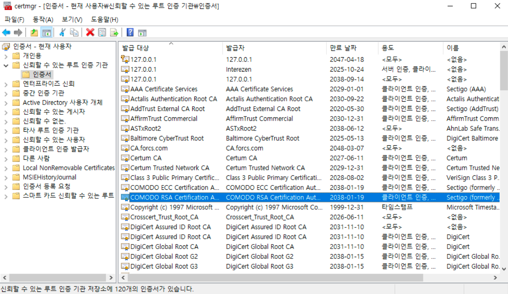Screen dimensions: 508x294
Task: Go up one level with folder icon
Action: tap(34, 33)
